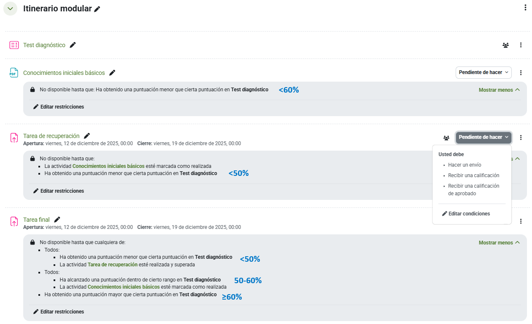The width and height of the screenshot is (532, 324).
Task: Toggle Pendiente de hacer dropdown for Tarea de recuperación
Action: coord(483,137)
